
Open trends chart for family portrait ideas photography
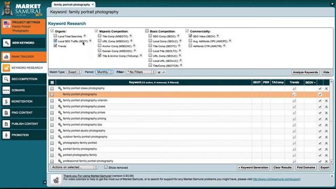coord(294,88)
